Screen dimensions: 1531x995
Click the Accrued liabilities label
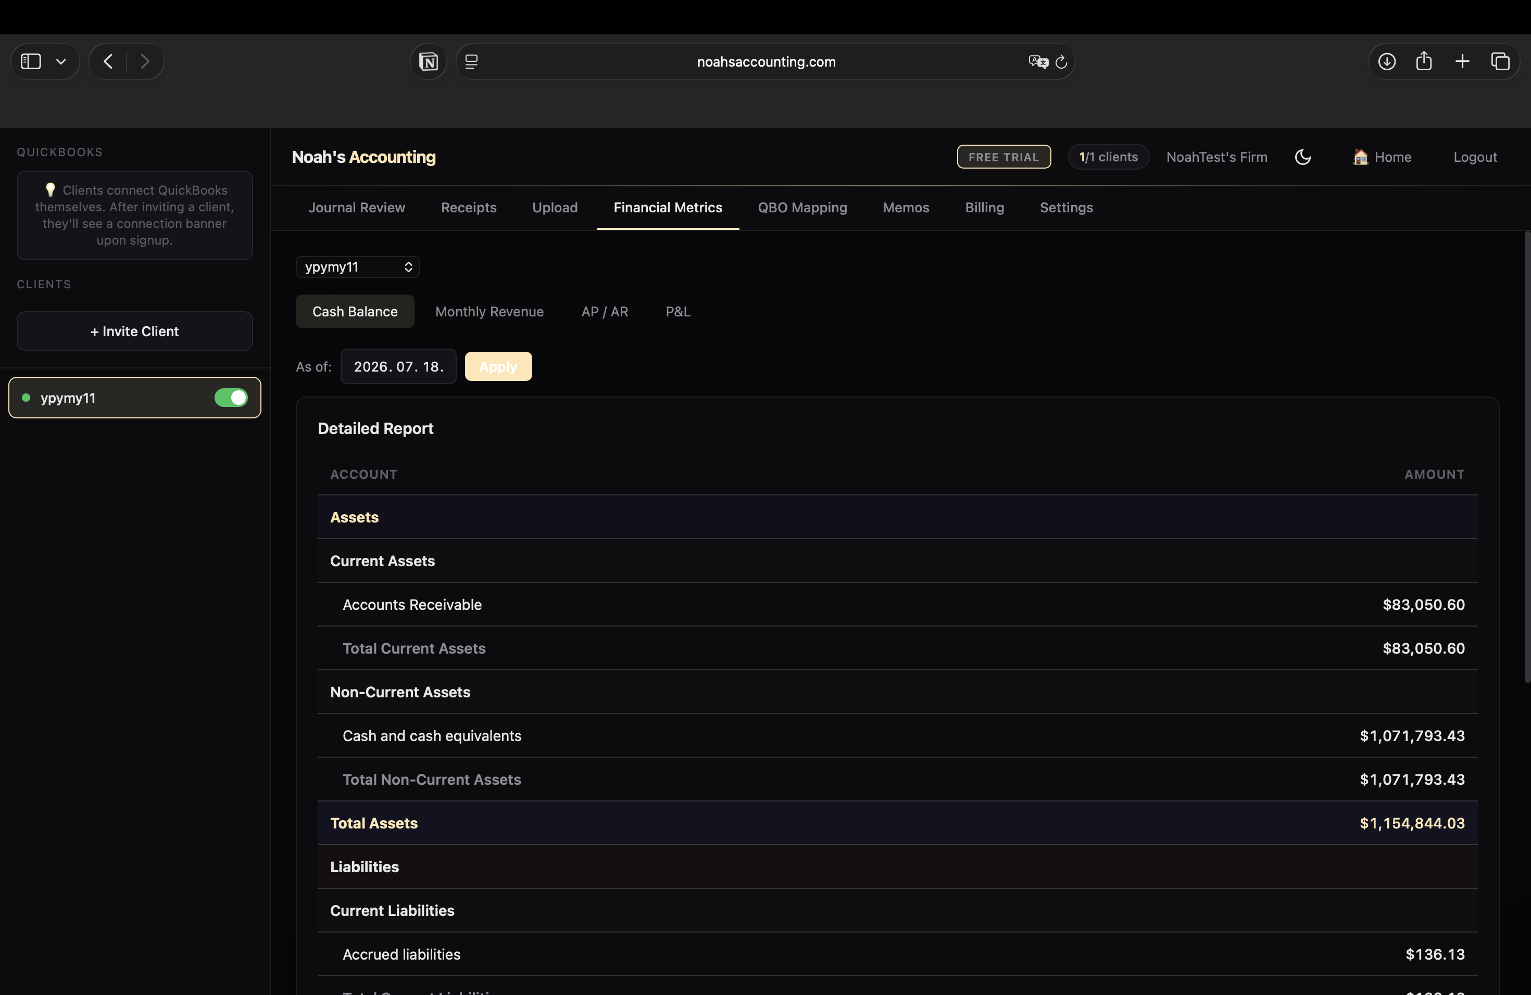[x=401, y=954]
